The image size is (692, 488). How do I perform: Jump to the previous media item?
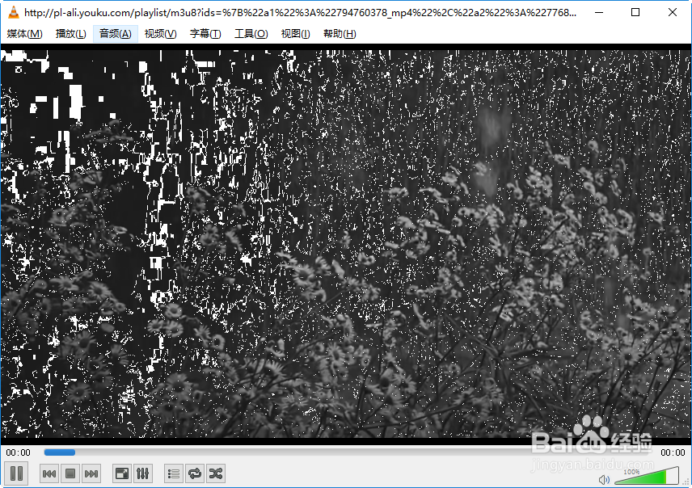49,473
